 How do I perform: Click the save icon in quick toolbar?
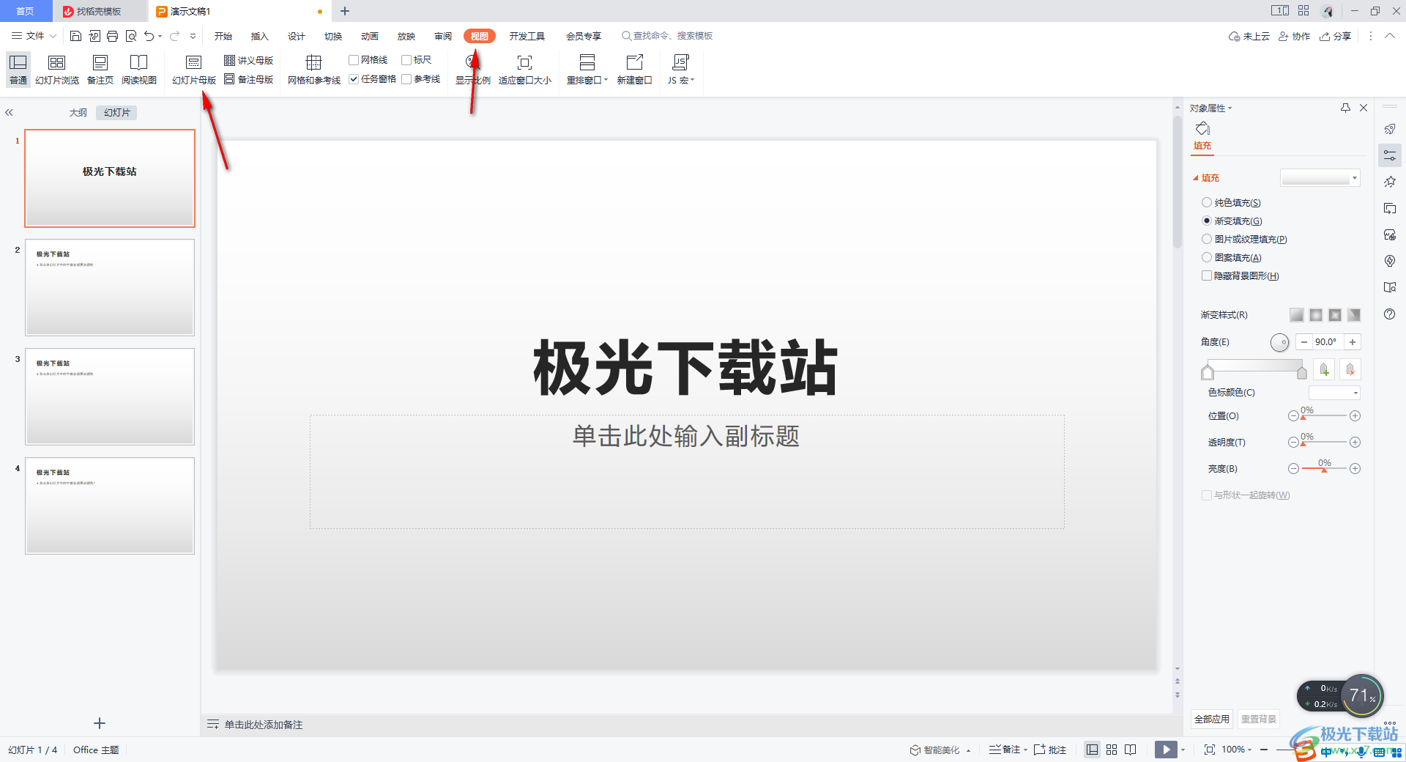click(x=75, y=36)
